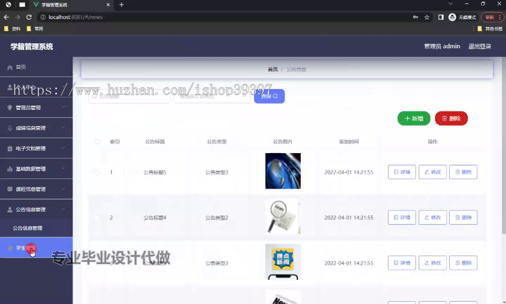The width and height of the screenshot is (506, 304).
Task: Open incognito profile icon
Action: coord(452,17)
